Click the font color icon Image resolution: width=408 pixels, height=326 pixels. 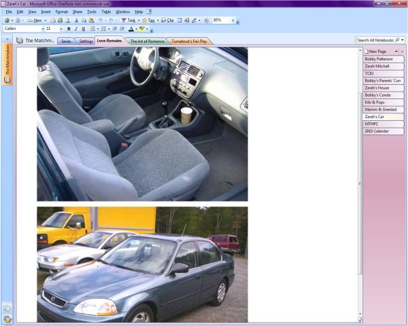pos(131,29)
